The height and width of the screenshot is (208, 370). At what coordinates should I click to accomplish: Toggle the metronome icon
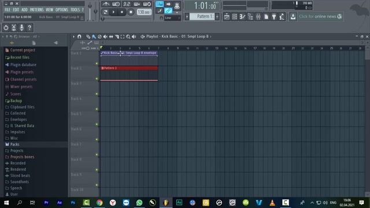tap(106, 4)
